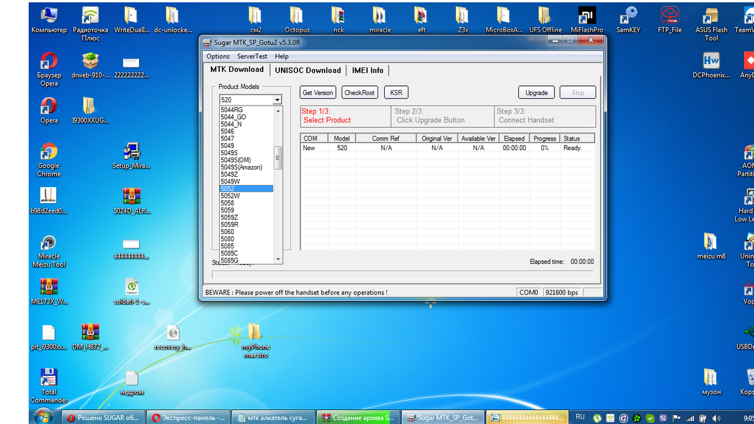Select the dc-unlocker desktop folder
The height and width of the screenshot is (424, 754).
tap(173, 20)
